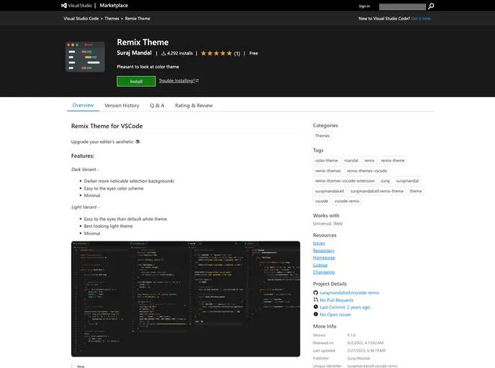
Task: Select the theme tag
Action: (416, 190)
